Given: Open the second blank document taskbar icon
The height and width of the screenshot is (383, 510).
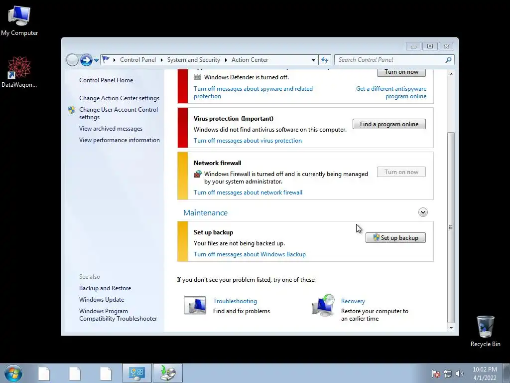Looking at the screenshot, I should pyautogui.click(x=75, y=373).
